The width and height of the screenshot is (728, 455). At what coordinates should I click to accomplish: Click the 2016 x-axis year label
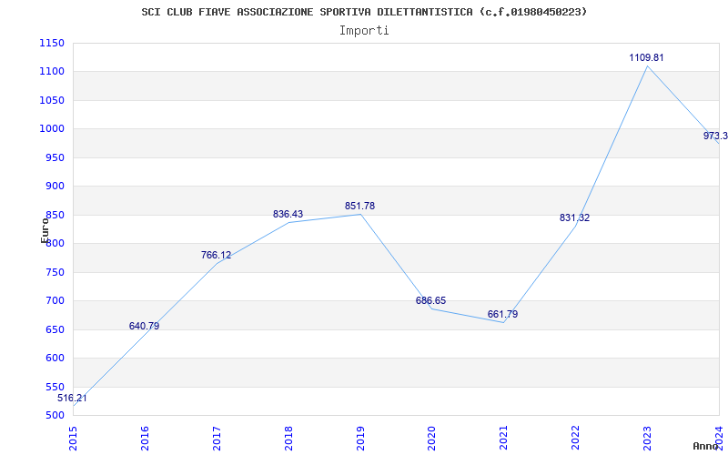pyautogui.click(x=145, y=439)
